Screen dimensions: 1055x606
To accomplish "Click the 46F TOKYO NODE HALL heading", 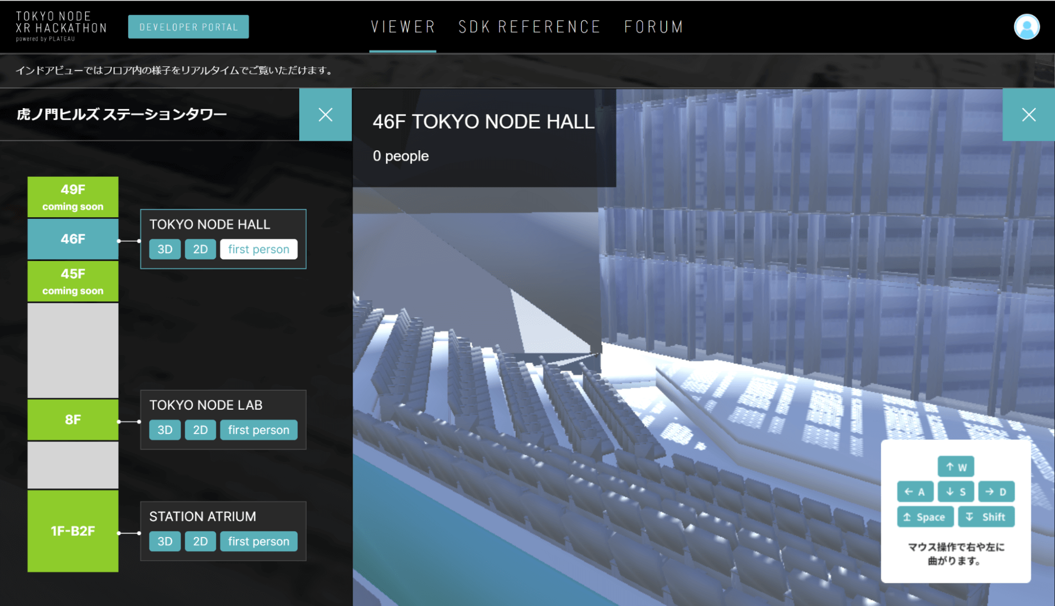I will pos(483,122).
